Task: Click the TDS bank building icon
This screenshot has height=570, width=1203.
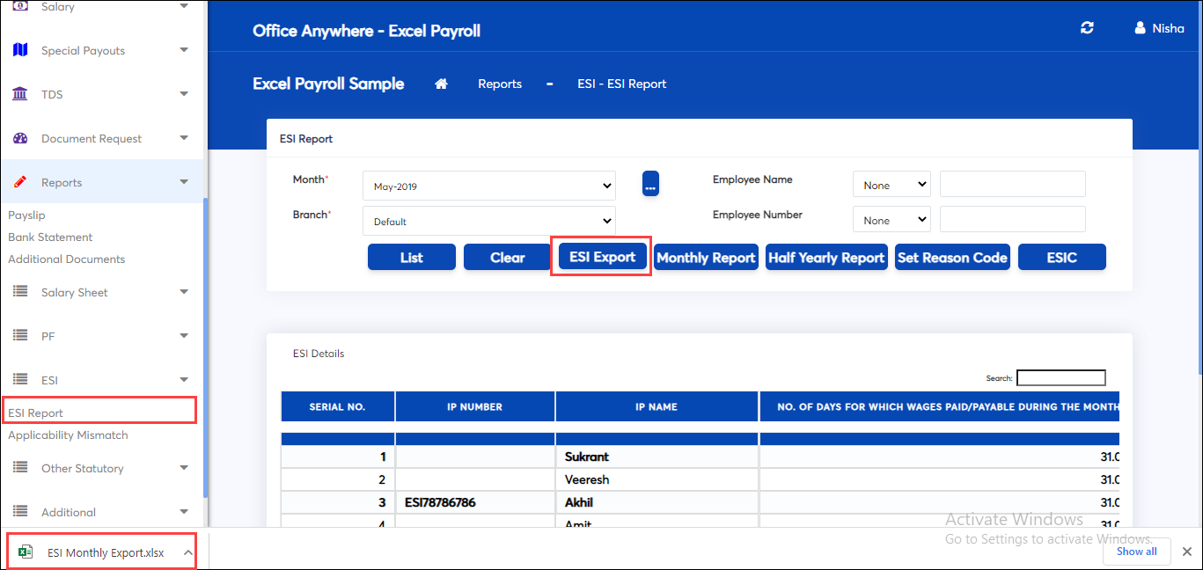Action: tap(20, 94)
